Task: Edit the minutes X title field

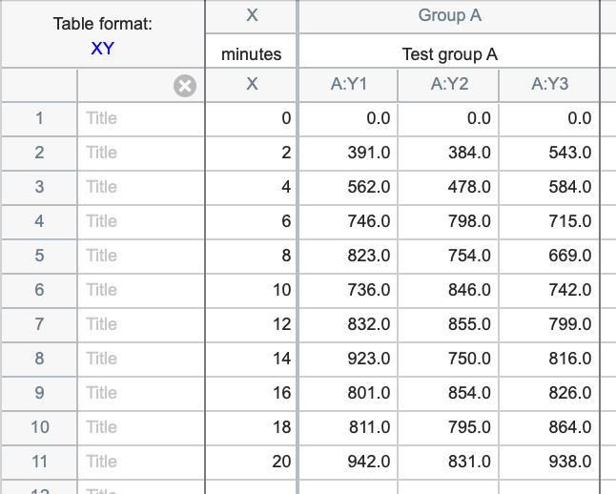Action: coord(252,54)
